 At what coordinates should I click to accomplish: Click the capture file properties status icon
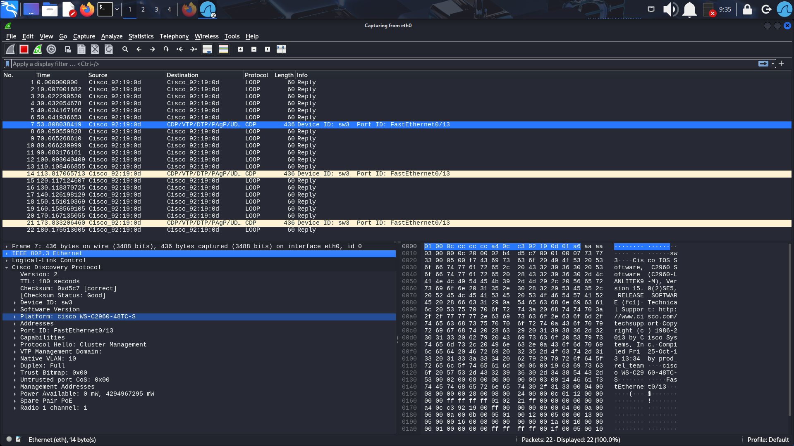[x=18, y=439]
